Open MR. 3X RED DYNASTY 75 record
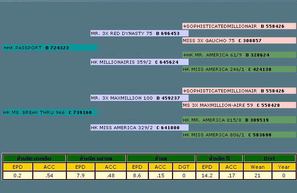 (x=135, y=33)
